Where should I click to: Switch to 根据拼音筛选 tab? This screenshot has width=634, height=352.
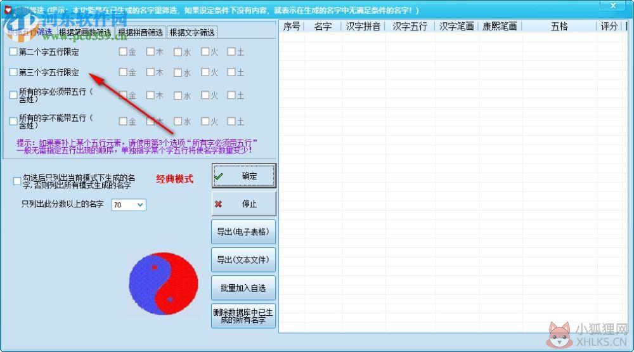click(x=140, y=32)
